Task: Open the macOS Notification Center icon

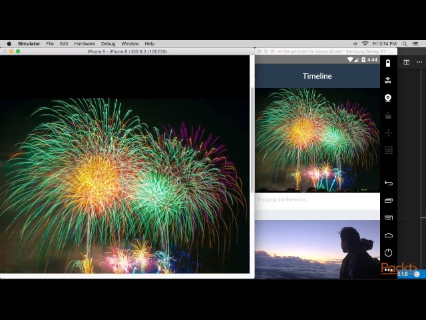Action: (415, 43)
